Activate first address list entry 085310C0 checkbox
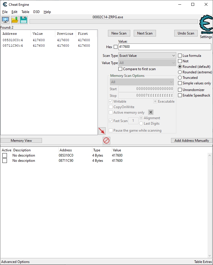 coord(5,155)
